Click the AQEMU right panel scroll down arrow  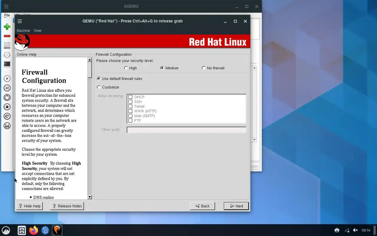[x=255, y=140]
